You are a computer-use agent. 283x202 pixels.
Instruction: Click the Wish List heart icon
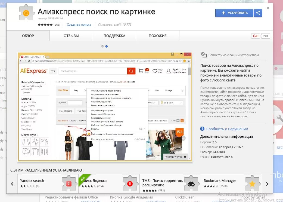pos(155,71)
